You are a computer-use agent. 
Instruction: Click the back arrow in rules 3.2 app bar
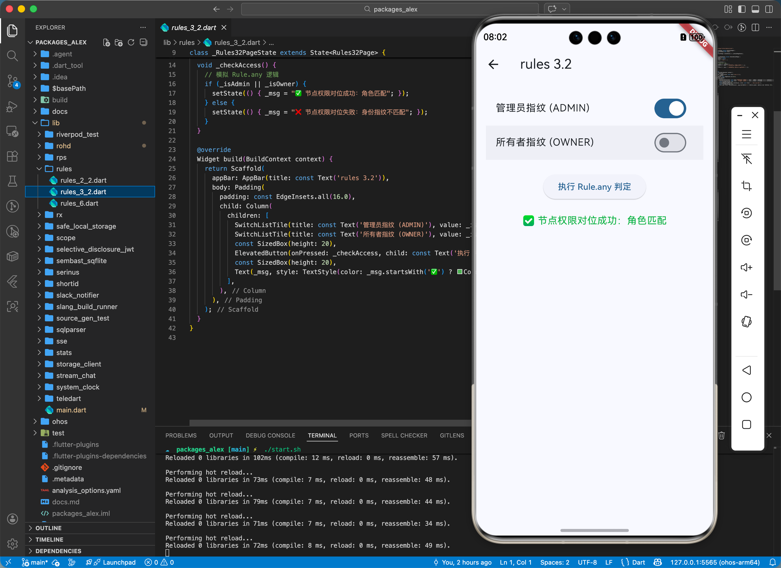(x=493, y=64)
